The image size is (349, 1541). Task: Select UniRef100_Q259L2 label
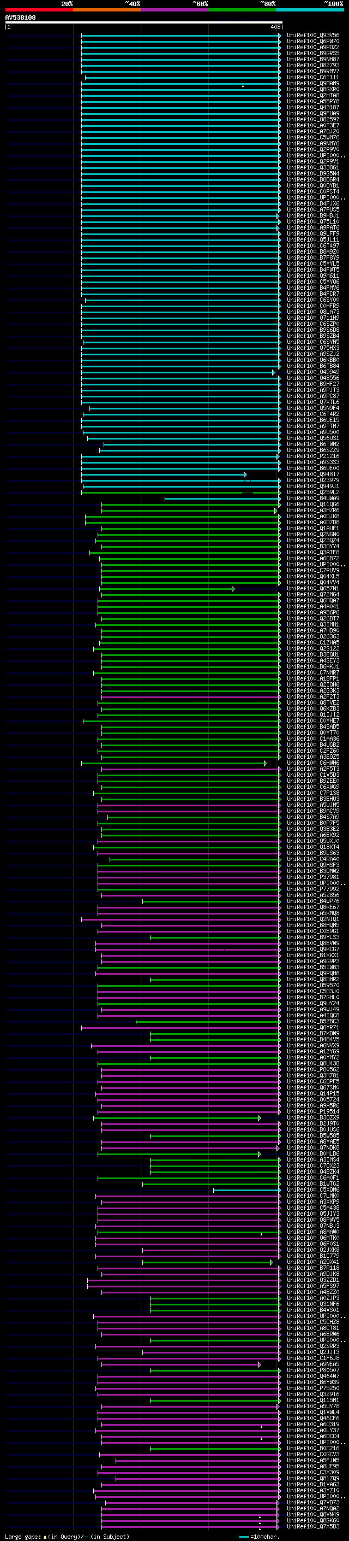point(313,493)
